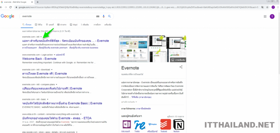Open the Evernote Basic result link
Screen dimensions: 280x133
pyautogui.click(x=62, y=104)
